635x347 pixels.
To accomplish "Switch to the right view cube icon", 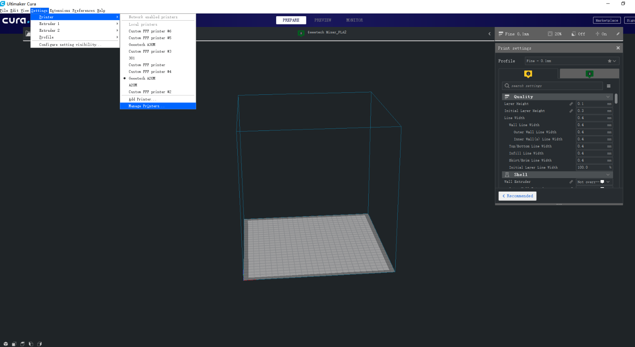I will coord(39,344).
